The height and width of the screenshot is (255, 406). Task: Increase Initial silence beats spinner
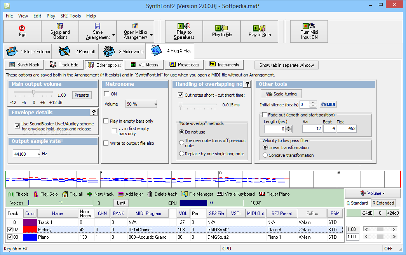pyautogui.click(x=313, y=103)
